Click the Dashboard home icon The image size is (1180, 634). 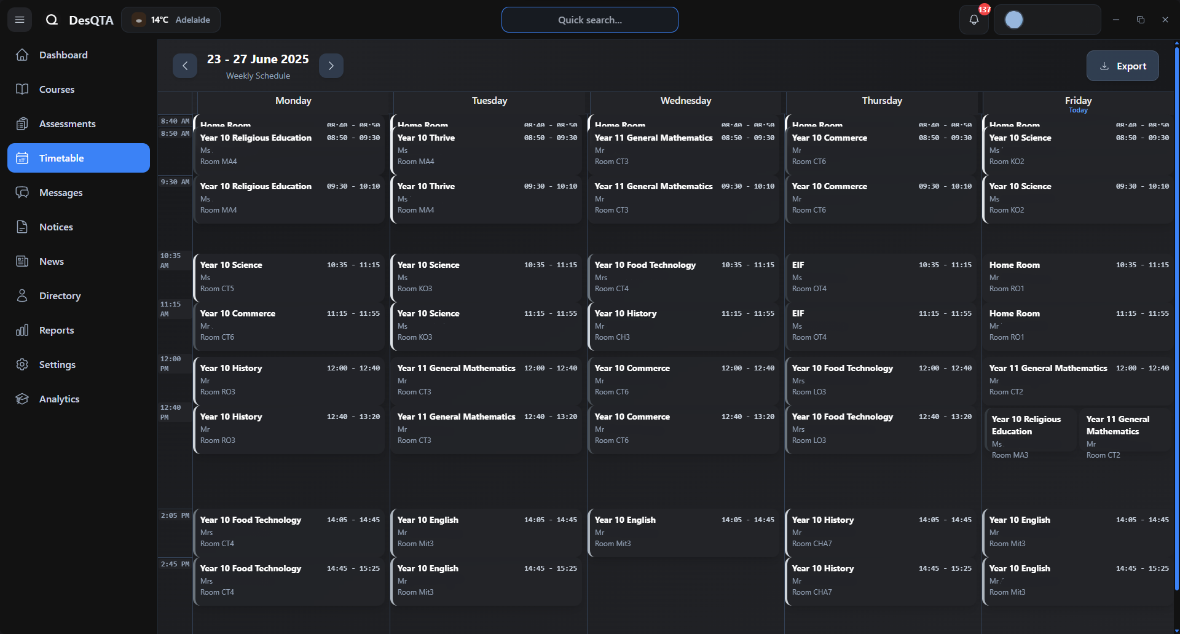(22, 55)
